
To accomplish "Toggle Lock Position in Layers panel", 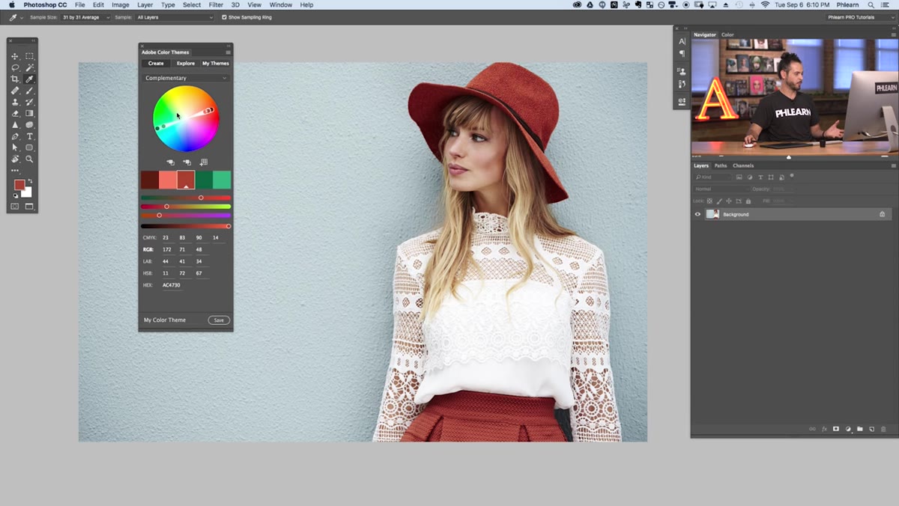I will click(x=729, y=201).
